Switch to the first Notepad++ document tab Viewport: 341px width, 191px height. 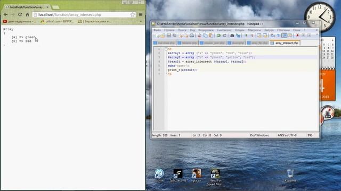[x=164, y=43]
